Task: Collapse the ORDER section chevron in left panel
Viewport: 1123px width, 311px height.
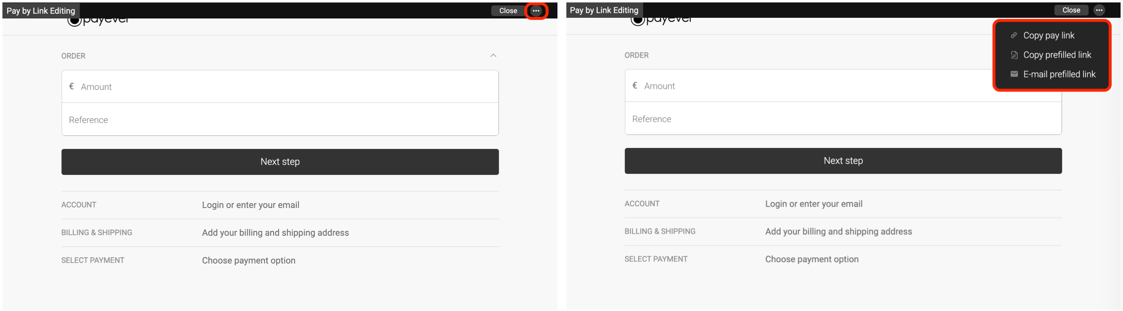Action: pos(493,55)
